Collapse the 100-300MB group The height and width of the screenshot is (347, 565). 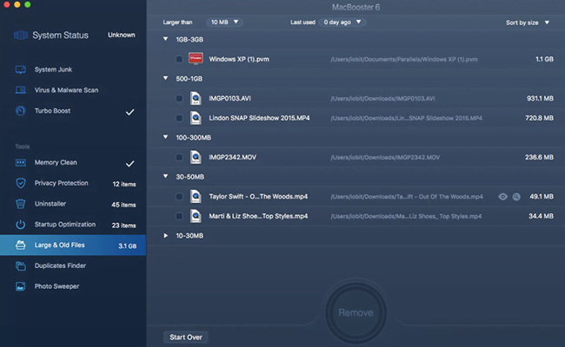coord(165,137)
